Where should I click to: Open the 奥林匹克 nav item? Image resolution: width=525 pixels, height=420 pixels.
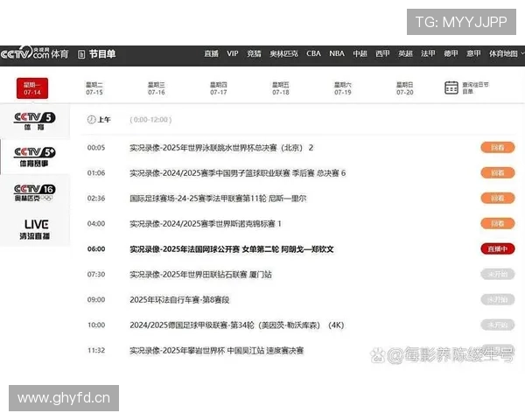[x=283, y=53]
